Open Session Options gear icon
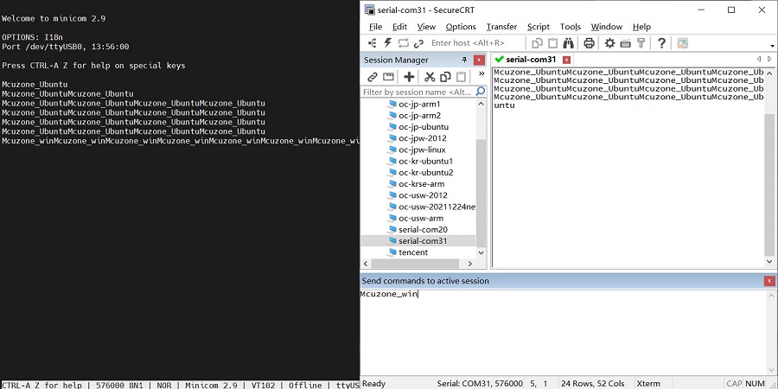 click(x=609, y=43)
